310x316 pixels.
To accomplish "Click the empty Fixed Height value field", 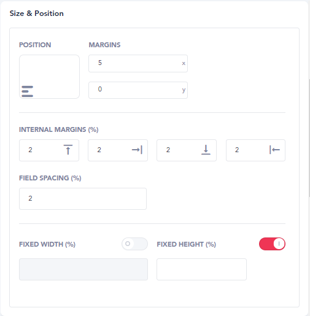I will click(201, 269).
